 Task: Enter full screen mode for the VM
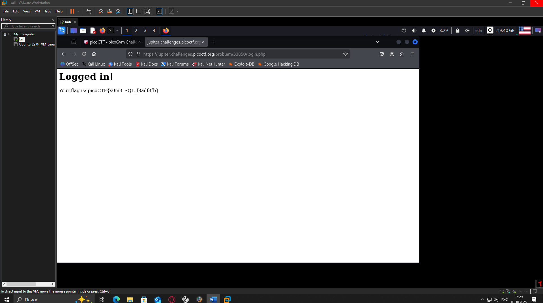[x=147, y=11]
